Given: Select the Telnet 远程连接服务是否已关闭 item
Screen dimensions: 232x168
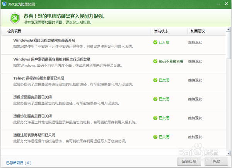Looking at the screenshot, I should click(113, 83).
